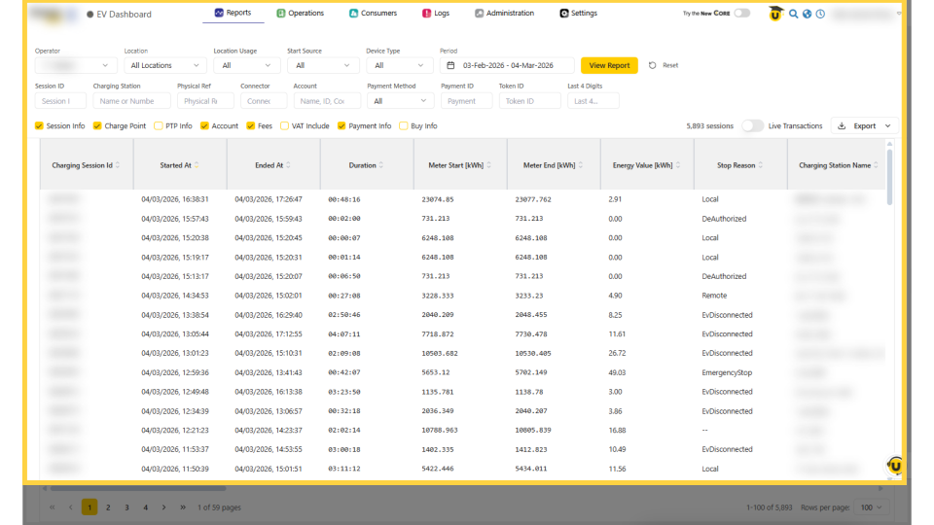The height and width of the screenshot is (525, 934).
Task: Click the Token ID input field
Action: [x=530, y=101]
